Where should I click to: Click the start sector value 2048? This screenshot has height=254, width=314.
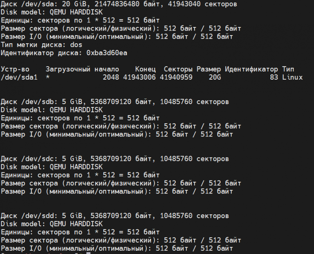click(111, 77)
